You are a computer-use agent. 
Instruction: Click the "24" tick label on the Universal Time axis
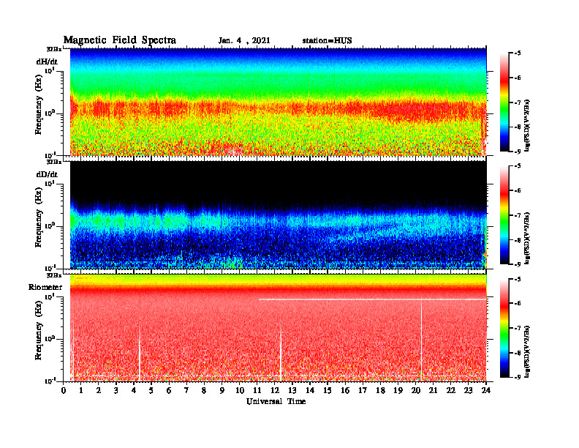(x=486, y=391)
